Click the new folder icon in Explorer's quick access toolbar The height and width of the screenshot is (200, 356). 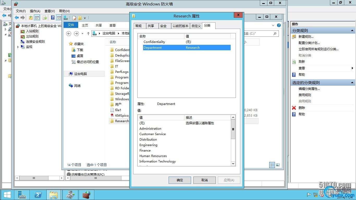tap(80, 18)
